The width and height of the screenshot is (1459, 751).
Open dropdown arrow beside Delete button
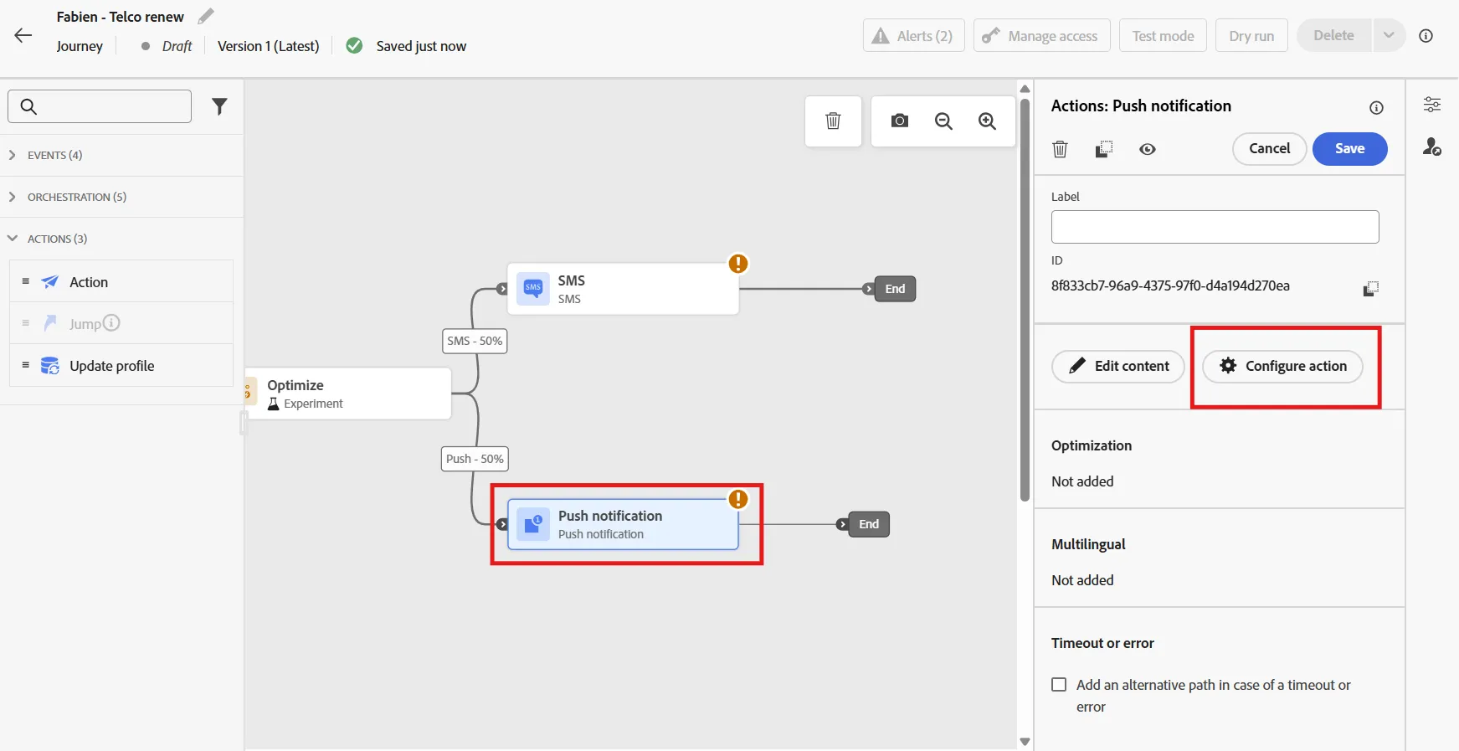1389,35
